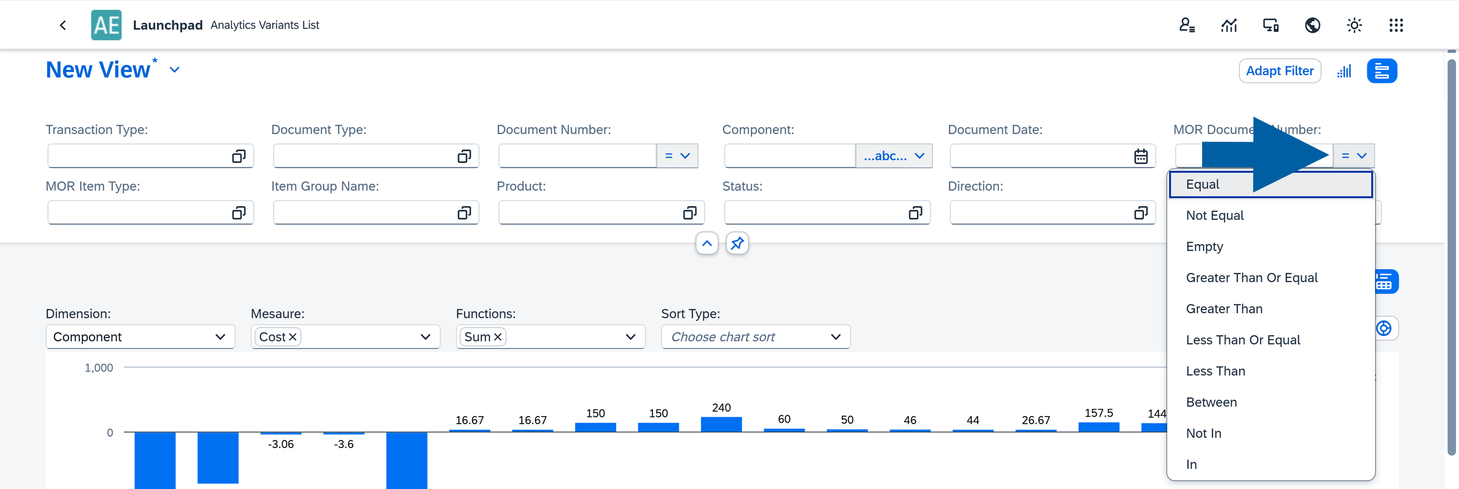
Task: Pin the filter bar with pin icon
Action: [x=737, y=243]
